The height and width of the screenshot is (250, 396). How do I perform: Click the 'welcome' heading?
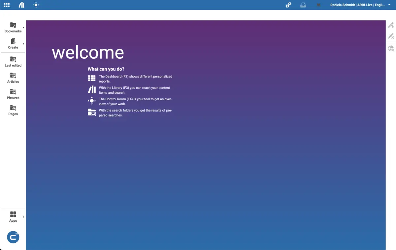(x=88, y=52)
